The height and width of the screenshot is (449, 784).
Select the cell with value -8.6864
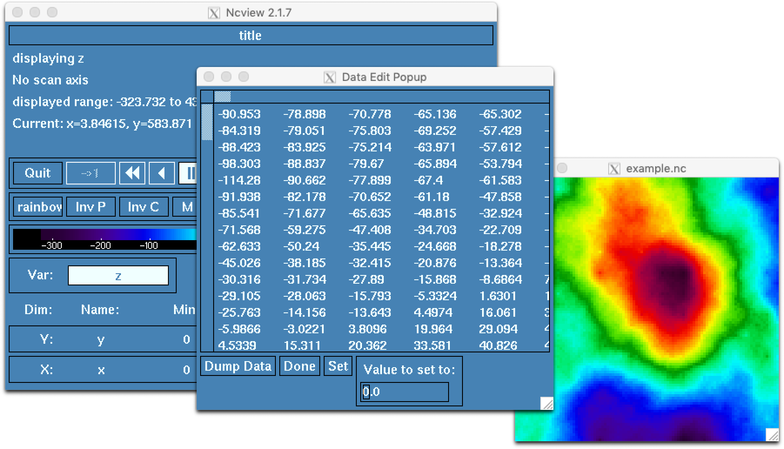coord(500,279)
